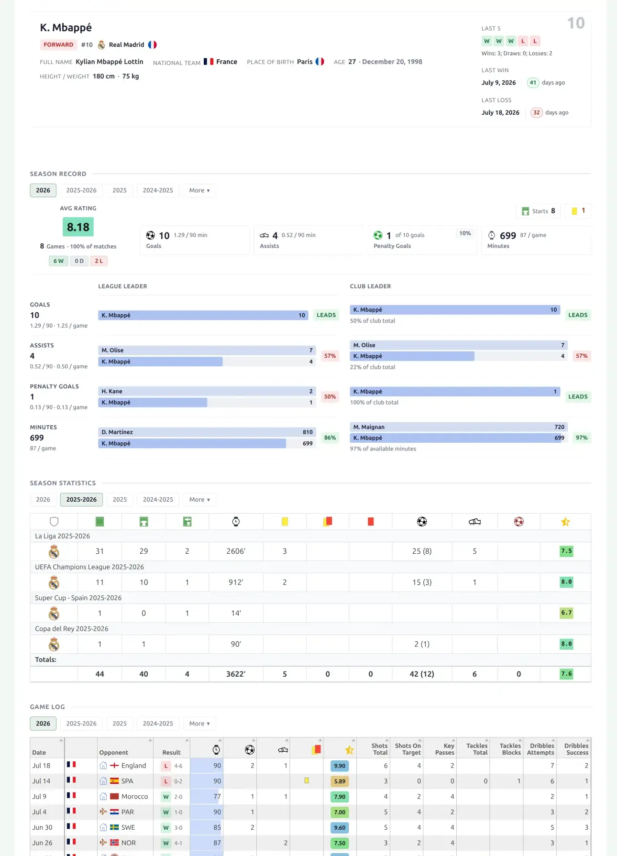Click the yellow card icon beside count 1
Image resolution: width=617 pixels, height=856 pixels.
(x=574, y=211)
